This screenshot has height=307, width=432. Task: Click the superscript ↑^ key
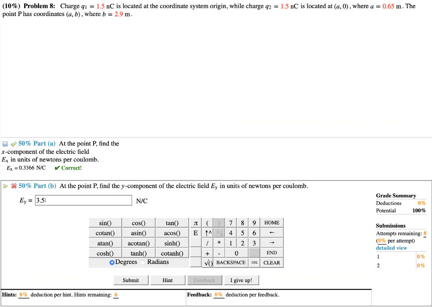[x=207, y=232]
